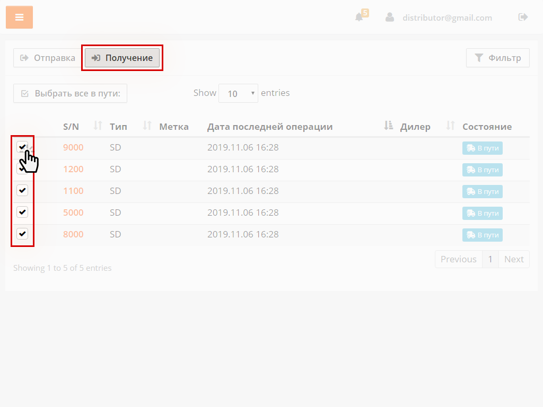Click the user profile icon
The height and width of the screenshot is (407, 543).
[390, 17]
